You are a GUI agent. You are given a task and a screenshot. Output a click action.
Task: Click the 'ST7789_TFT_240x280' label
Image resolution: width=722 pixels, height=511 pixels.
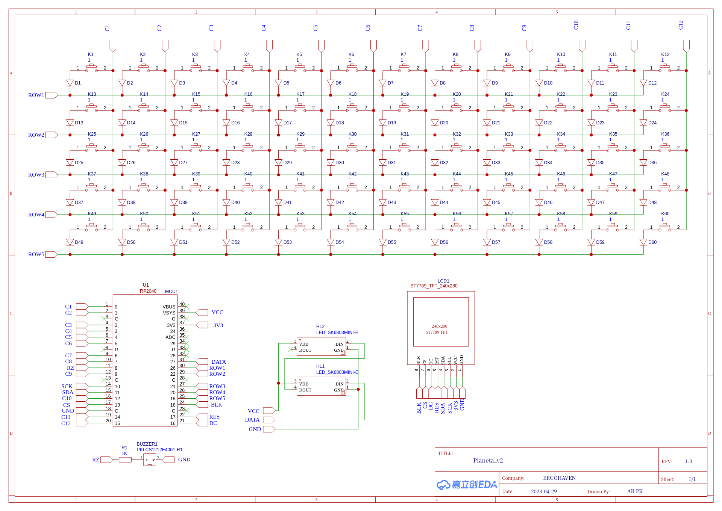(x=434, y=286)
